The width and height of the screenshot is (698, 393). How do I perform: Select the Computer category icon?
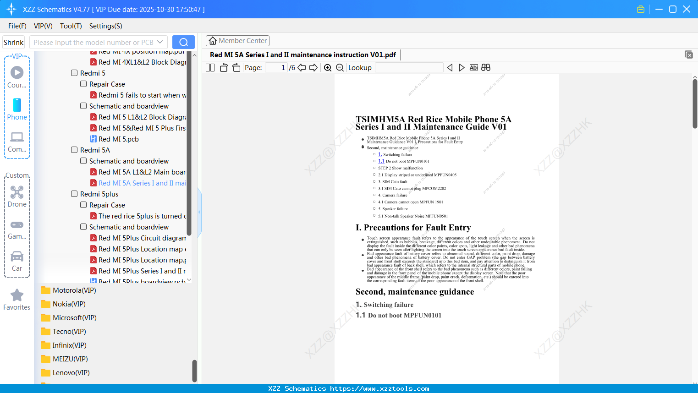(17, 142)
